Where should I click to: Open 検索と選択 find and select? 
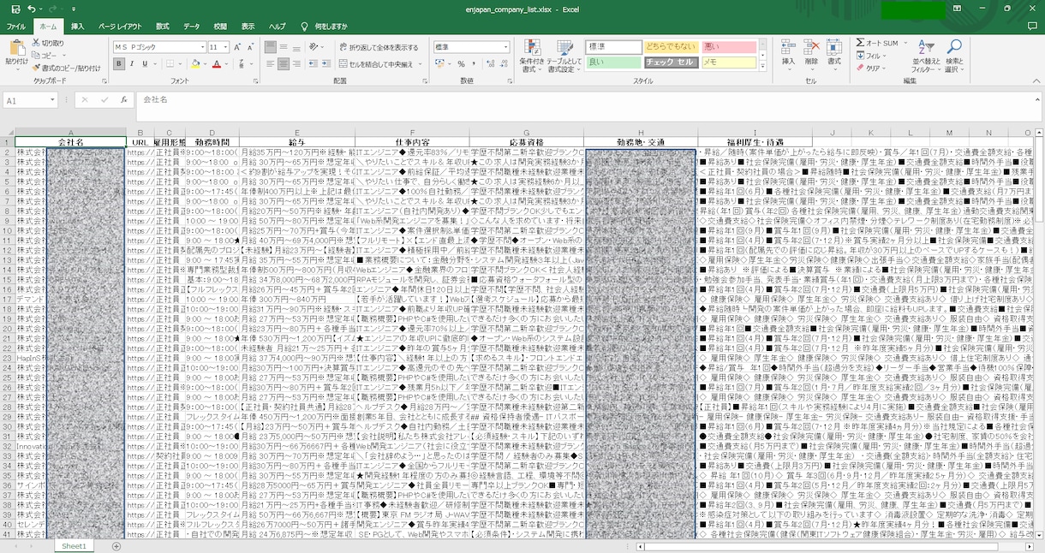point(954,56)
